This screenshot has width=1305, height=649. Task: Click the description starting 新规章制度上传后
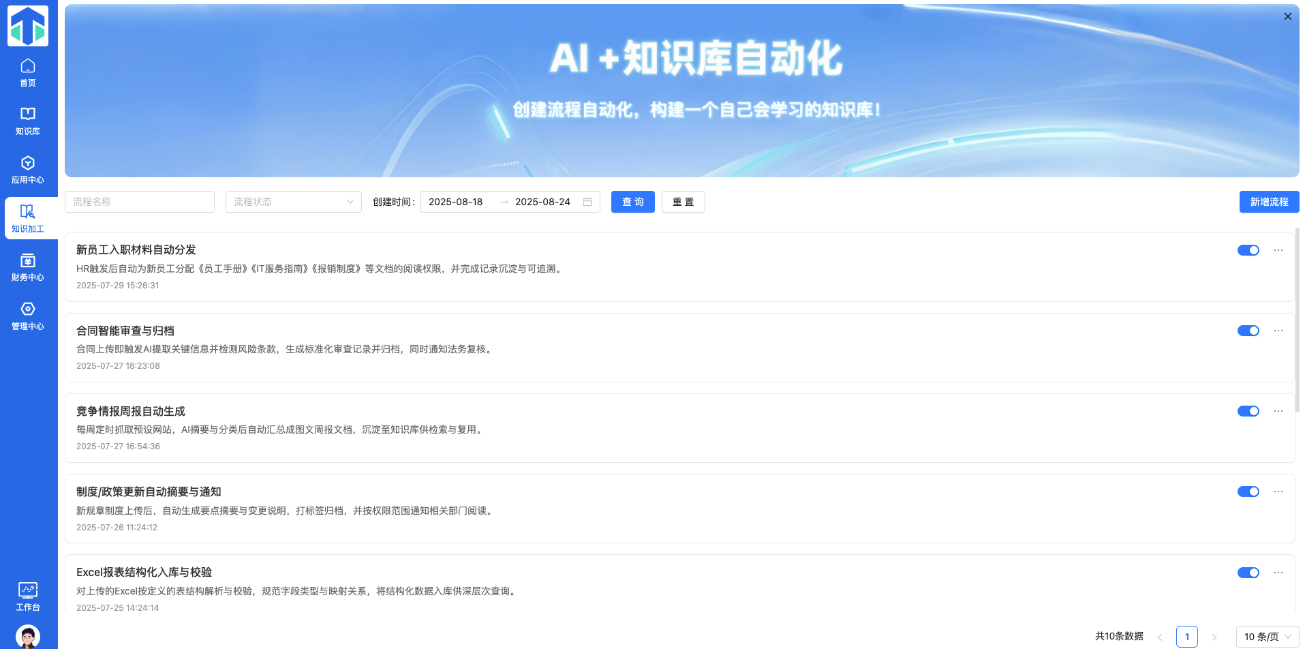pyautogui.click(x=286, y=511)
